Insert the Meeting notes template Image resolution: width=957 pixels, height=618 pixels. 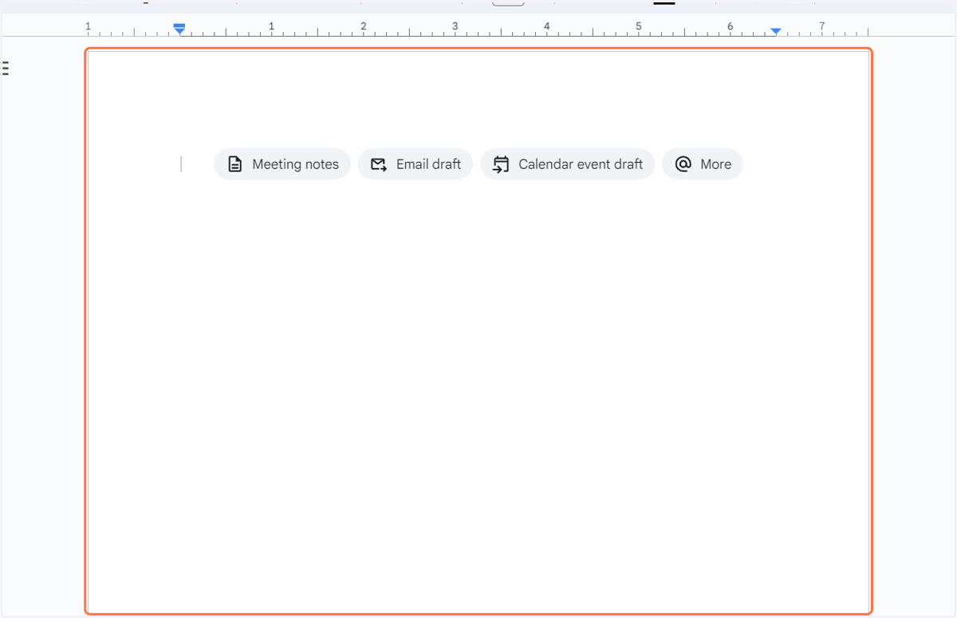282,164
